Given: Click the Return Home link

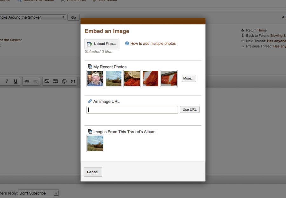Looking at the screenshot, I should tap(256, 30).
